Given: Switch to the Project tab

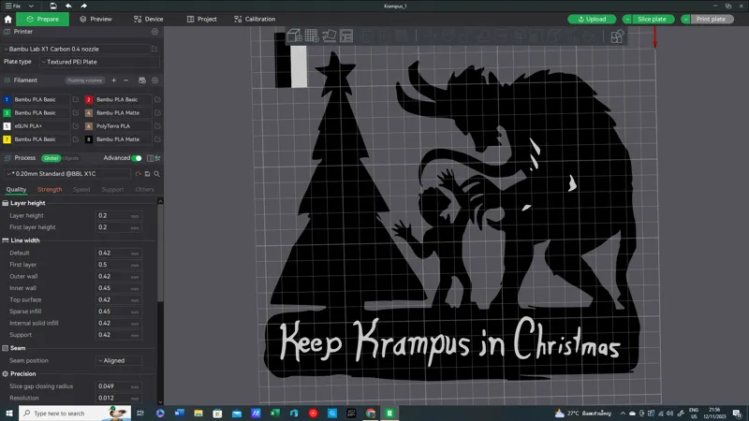Looking at the screenshot, I should tap(202, 19).
